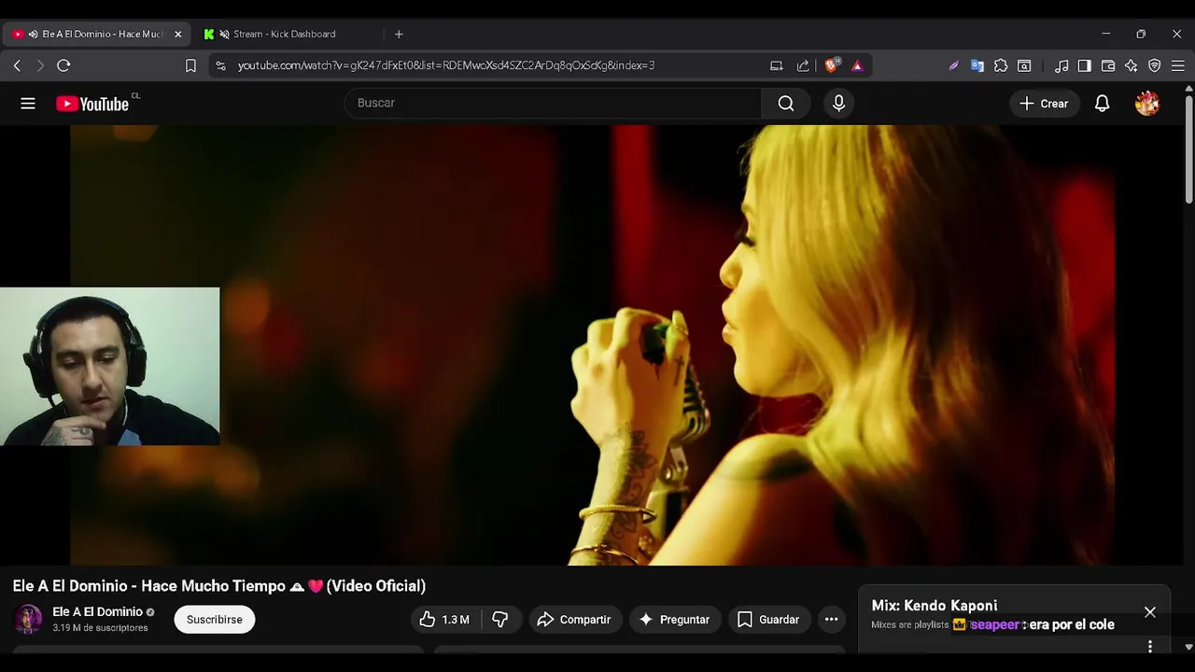
Task: Start voice search with microphone icon
Action: pyautogui.click(x=838, y=104)
